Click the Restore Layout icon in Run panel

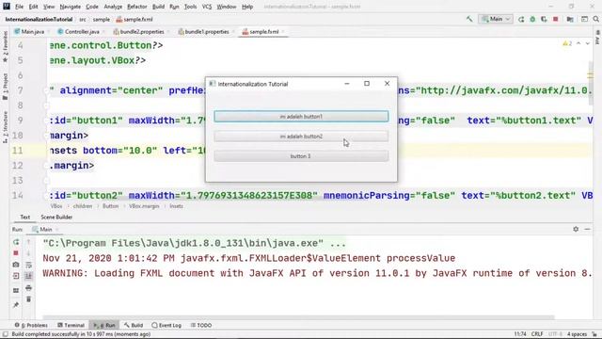[16, 290]
